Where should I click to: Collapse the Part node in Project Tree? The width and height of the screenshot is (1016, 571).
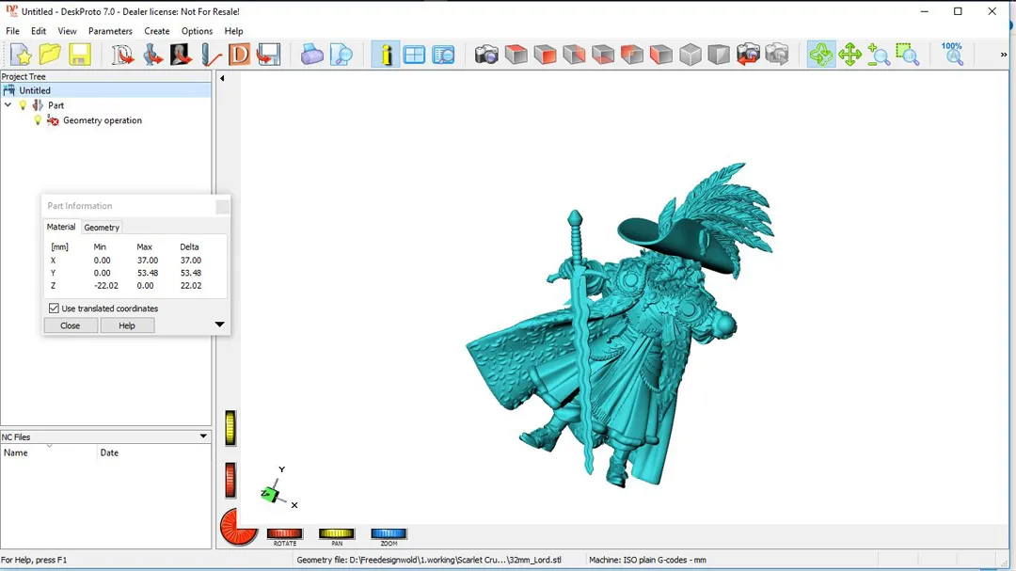pyautogui.click(x=8, y=105)
